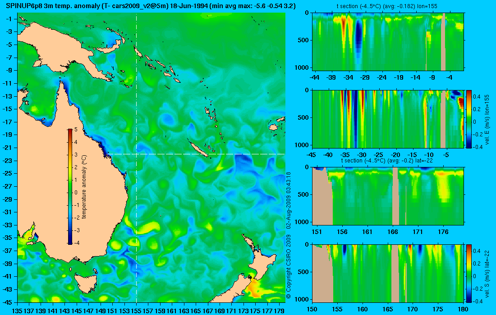
Task: Click "-5" on the vel. E section axis
Action: [x=445, y=155]
